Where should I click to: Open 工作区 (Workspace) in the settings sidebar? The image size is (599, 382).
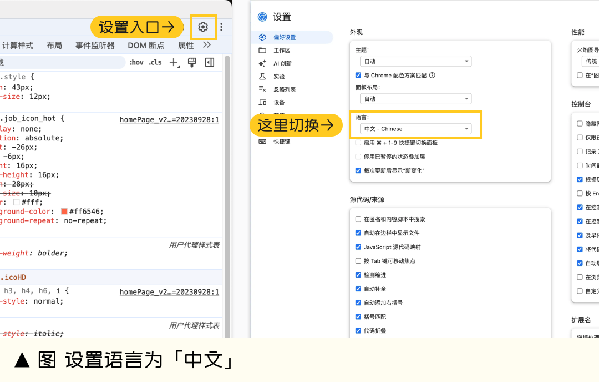[x=282, y=51]
